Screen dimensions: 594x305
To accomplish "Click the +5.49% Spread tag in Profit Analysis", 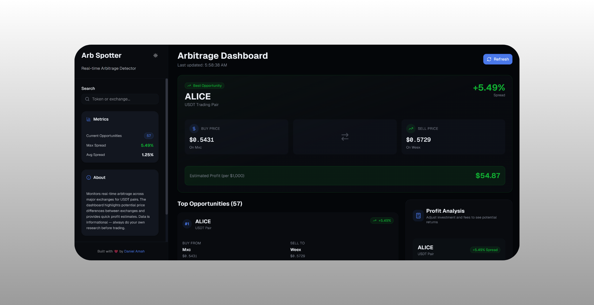I will [485, 250].
